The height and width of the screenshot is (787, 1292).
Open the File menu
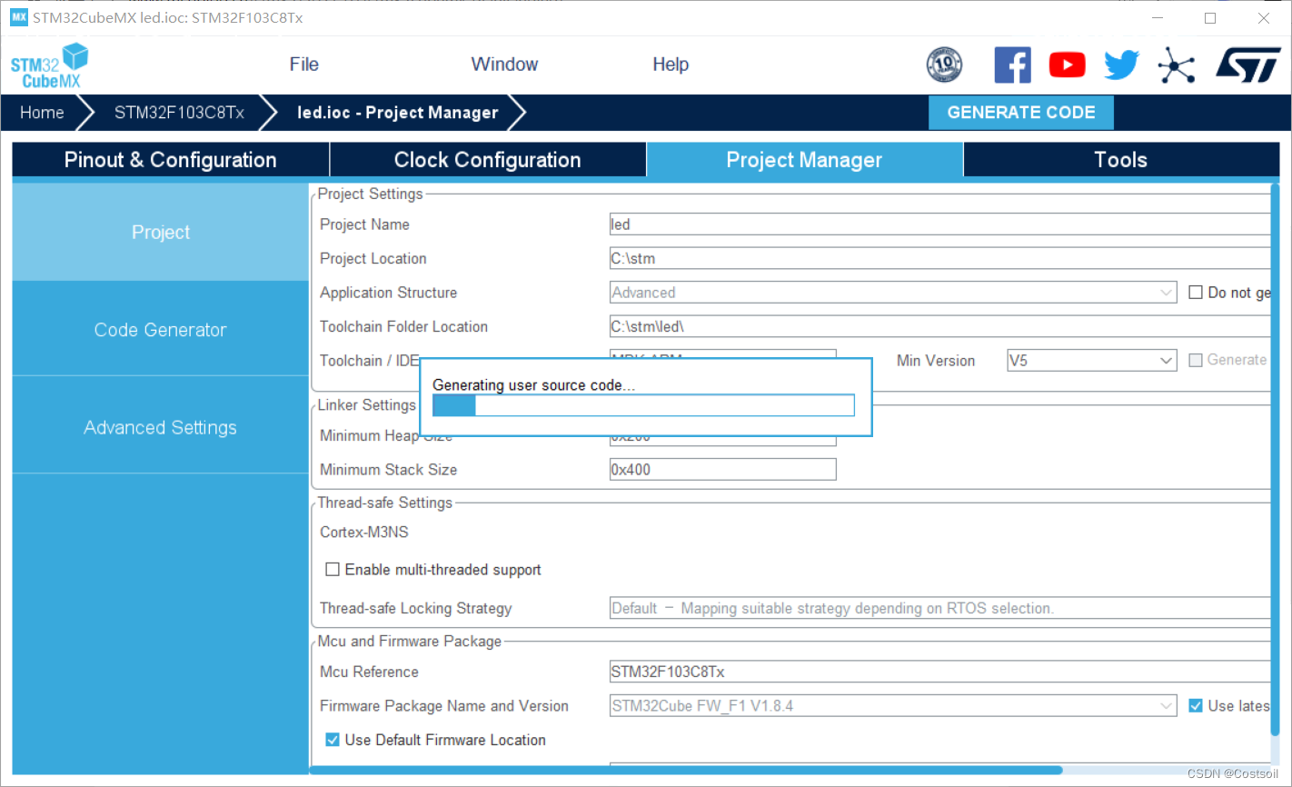coord(304,65)
